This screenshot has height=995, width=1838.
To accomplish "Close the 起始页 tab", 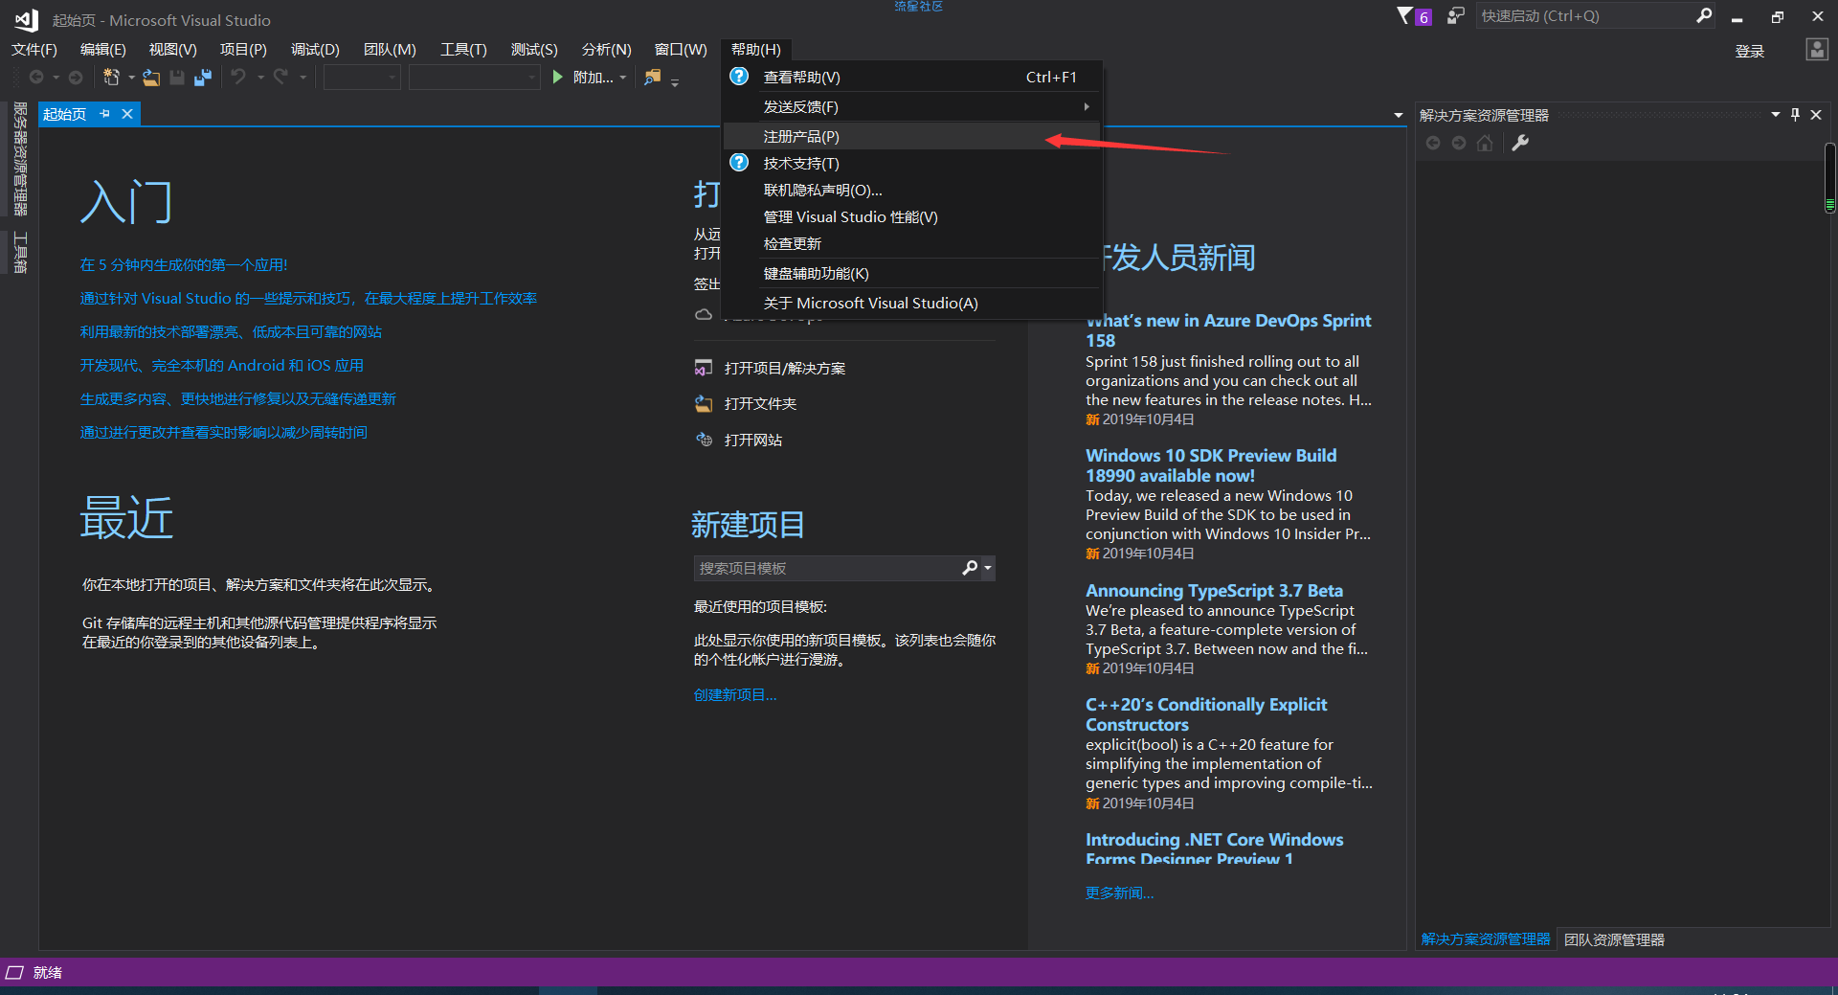I will [127, 114].
